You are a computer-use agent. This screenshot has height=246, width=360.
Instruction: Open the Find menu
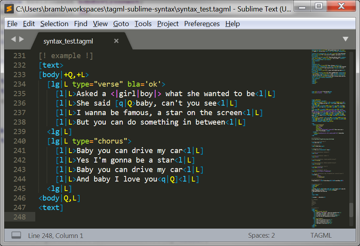tap(80, 24)
